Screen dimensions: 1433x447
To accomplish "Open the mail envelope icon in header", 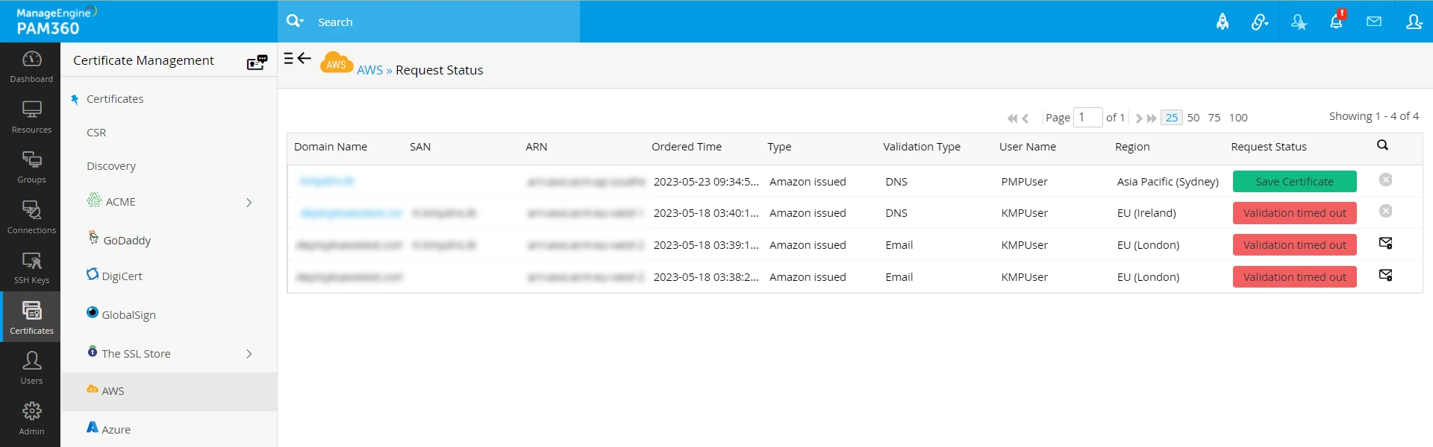I will tap(1374, 22).
